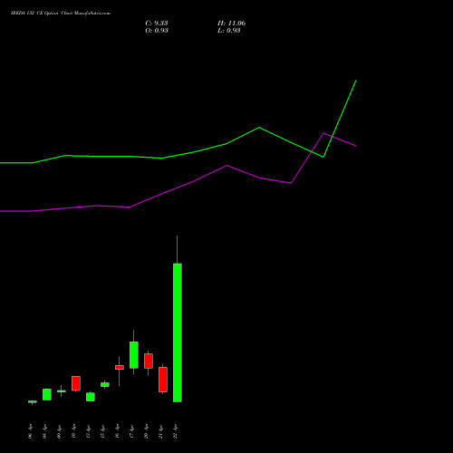Viewport: 453px width, 453px height.
Task: Click the purple indicator line
Action: coord(226,166)
